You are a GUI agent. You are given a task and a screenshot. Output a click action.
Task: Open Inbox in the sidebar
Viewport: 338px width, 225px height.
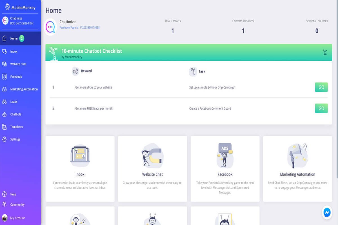click(21, 51)
